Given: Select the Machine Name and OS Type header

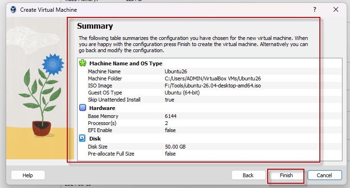Looking at the screenshot, I should [126, 63].
